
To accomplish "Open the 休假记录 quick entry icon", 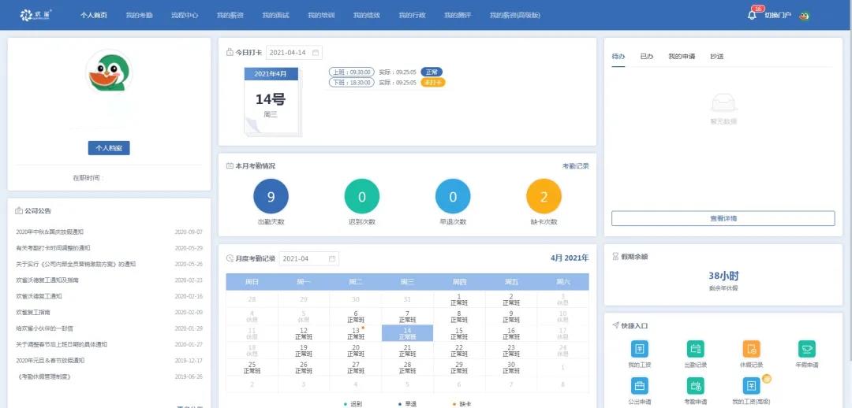I will [x=751, y=349].
